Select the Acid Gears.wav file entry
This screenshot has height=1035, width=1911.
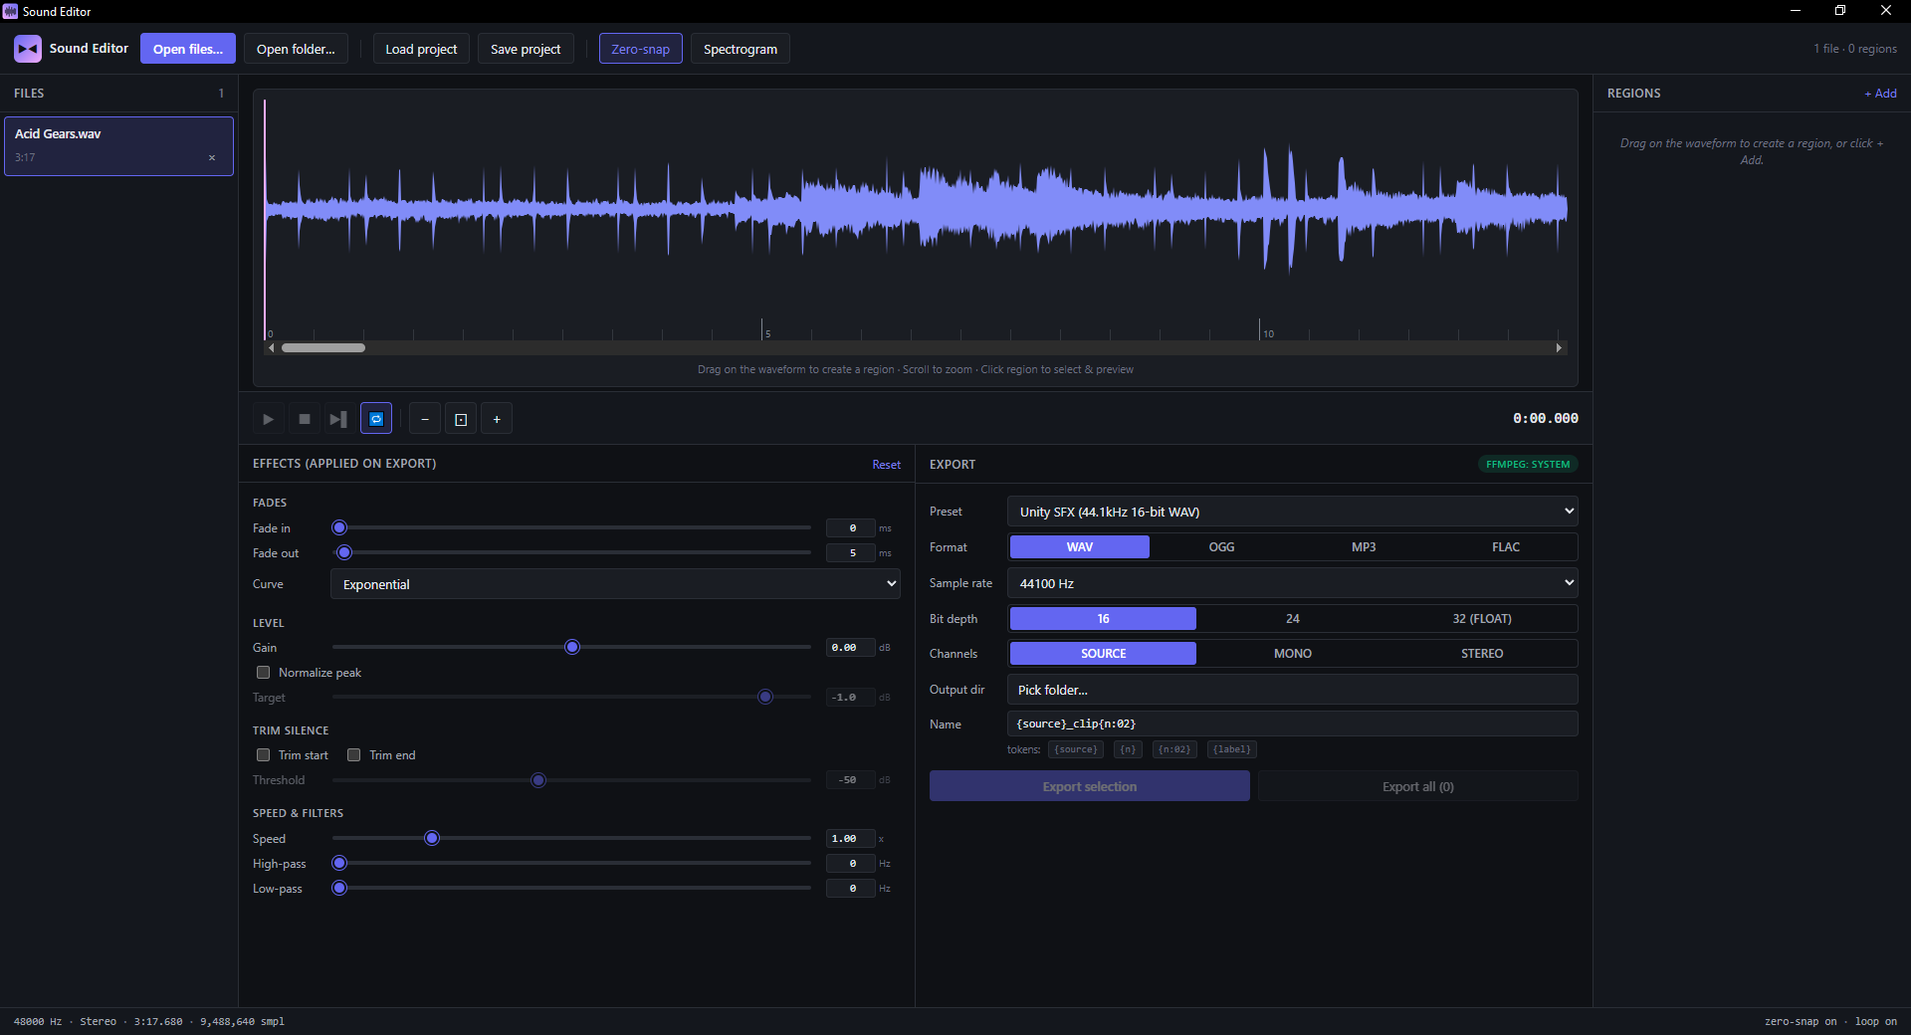pos(118,146)
